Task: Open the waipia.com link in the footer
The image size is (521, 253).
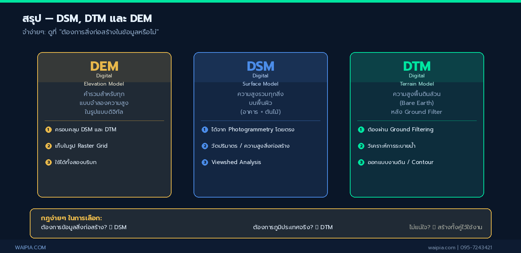Action: click(441, 247)
